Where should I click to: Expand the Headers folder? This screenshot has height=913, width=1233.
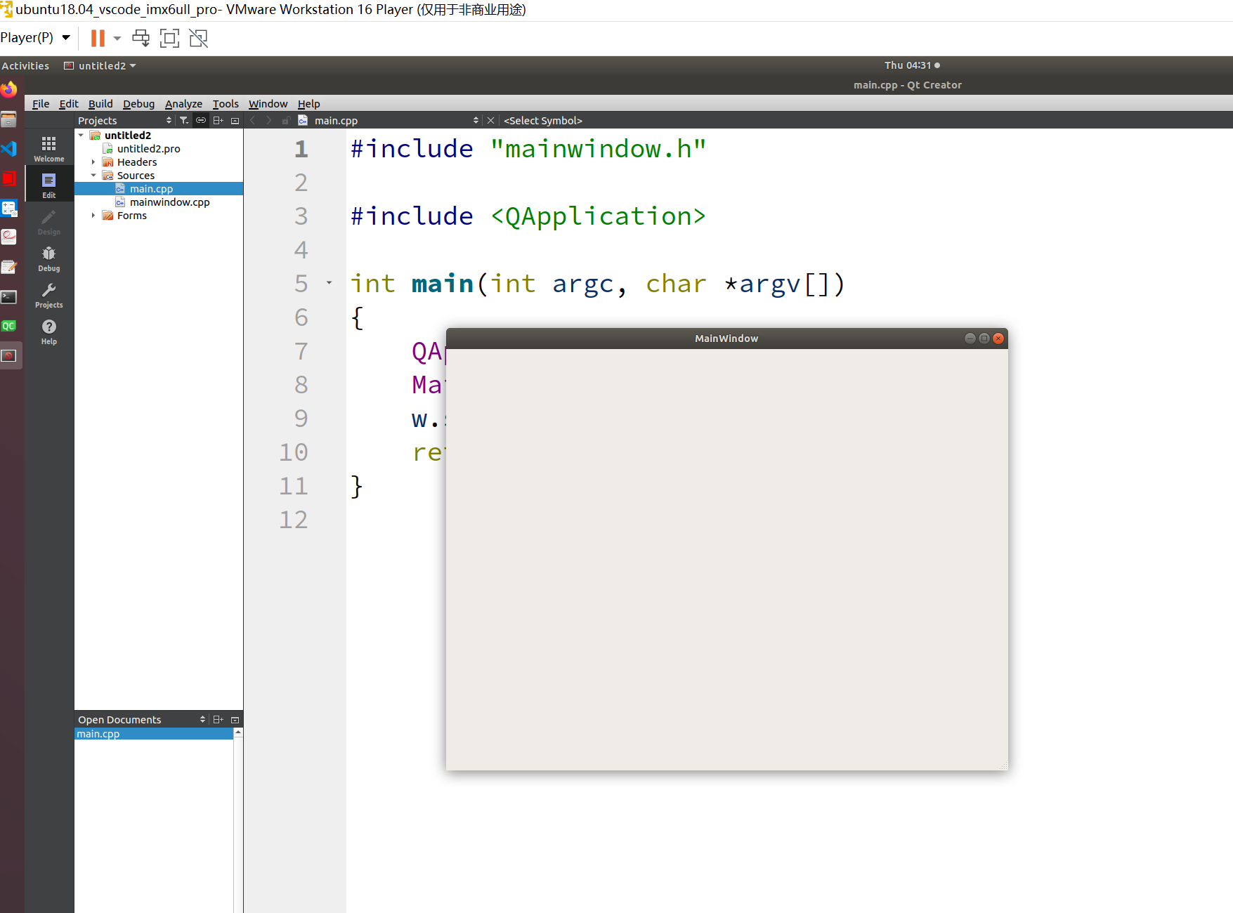point(93,162)
